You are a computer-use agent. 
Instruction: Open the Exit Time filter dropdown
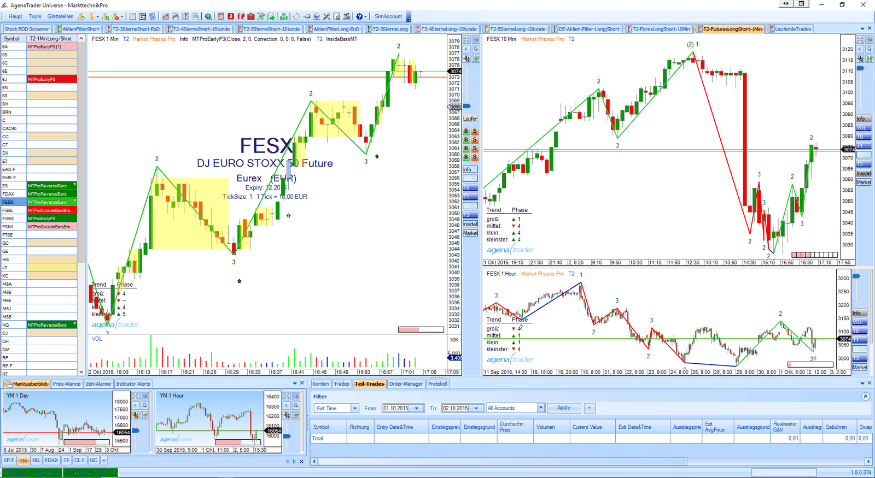(355, 408)
